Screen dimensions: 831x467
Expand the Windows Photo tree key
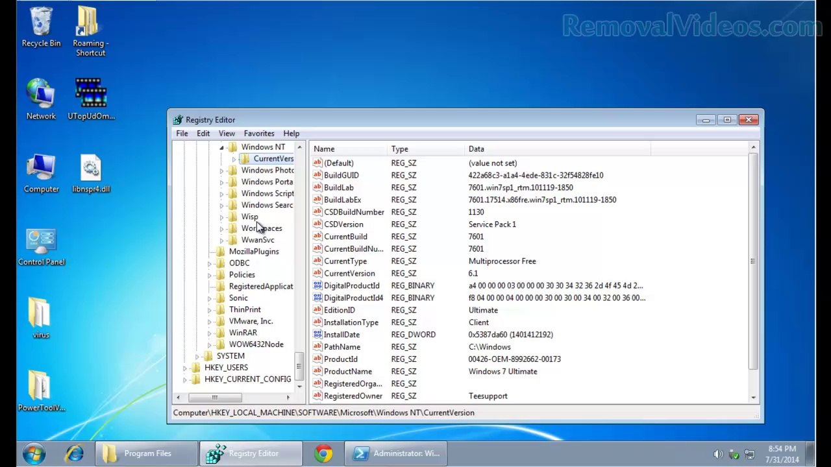(221, 171)
